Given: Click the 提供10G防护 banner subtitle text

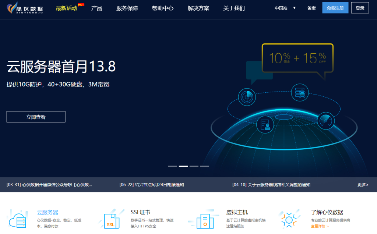Looking at the screenshot, I should click(58, 84).
